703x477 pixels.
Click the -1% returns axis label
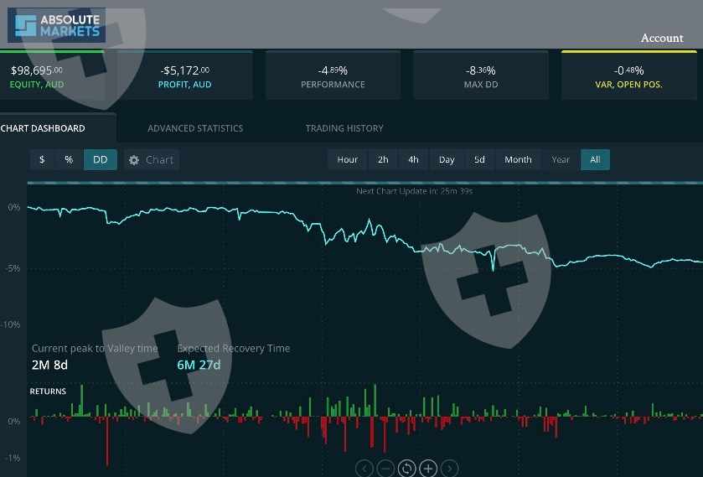(x=13, y=459)
